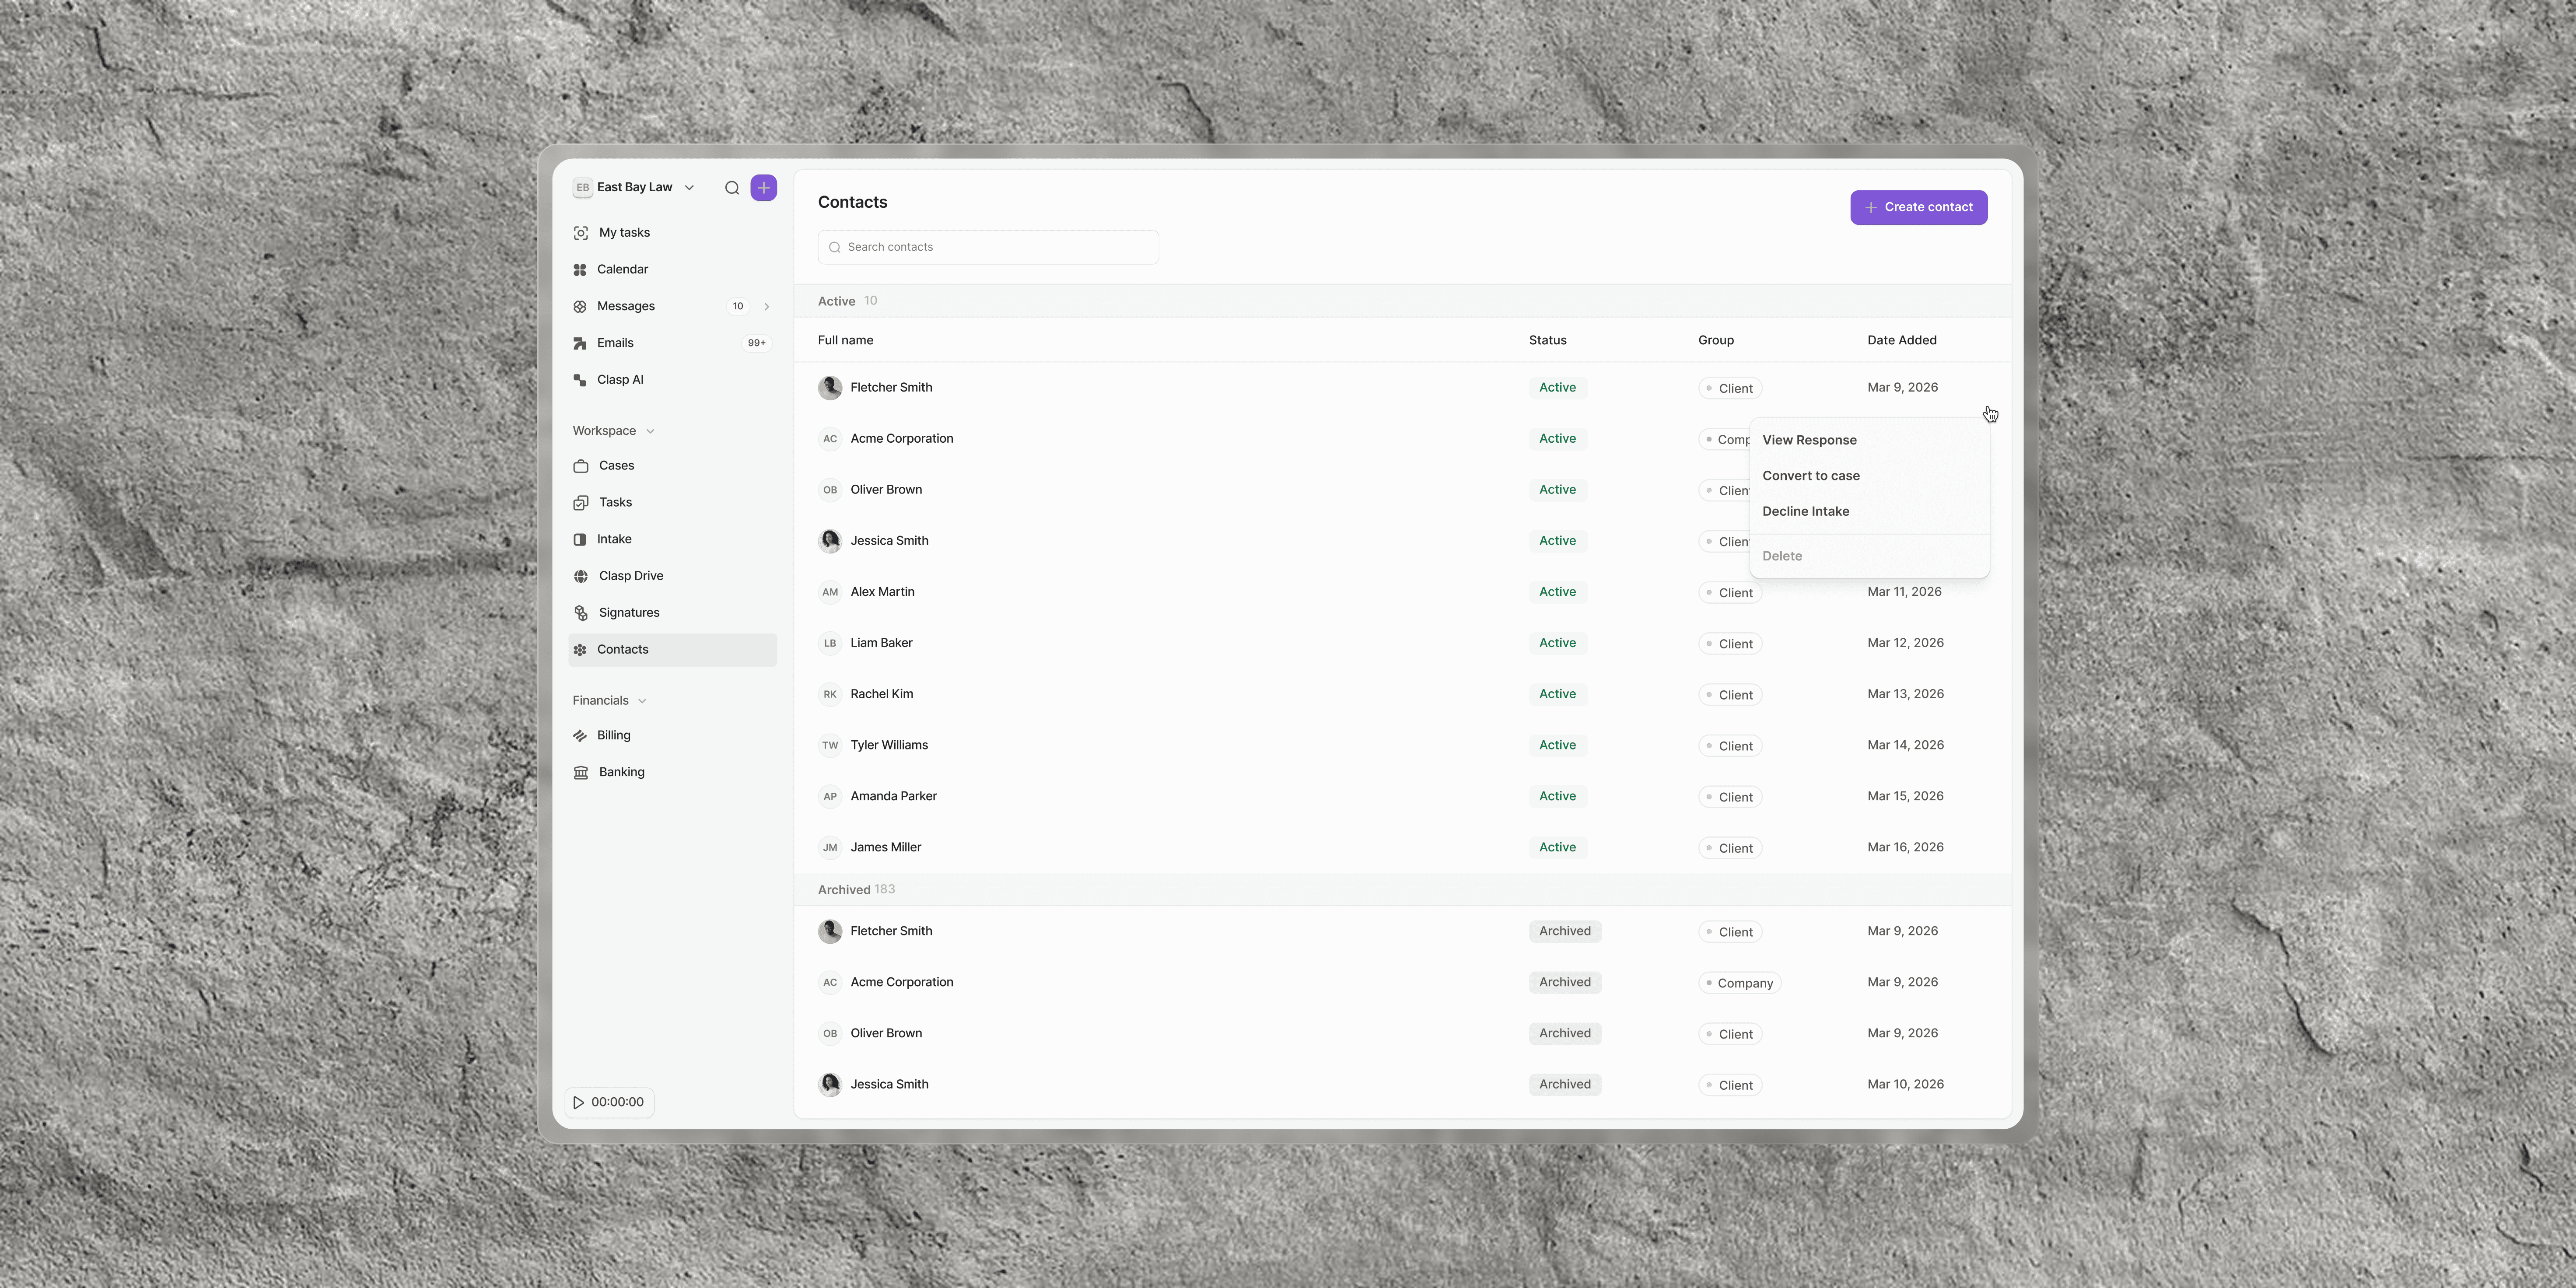Click the Create contact button

[1918, 208]
